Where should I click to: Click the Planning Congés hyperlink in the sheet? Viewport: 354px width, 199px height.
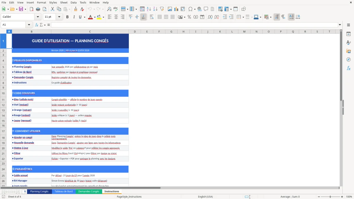[23, 67]
